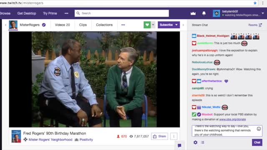The image size is (267, 150).
Task: Open Rooms list icon
Action: point(260,25)
